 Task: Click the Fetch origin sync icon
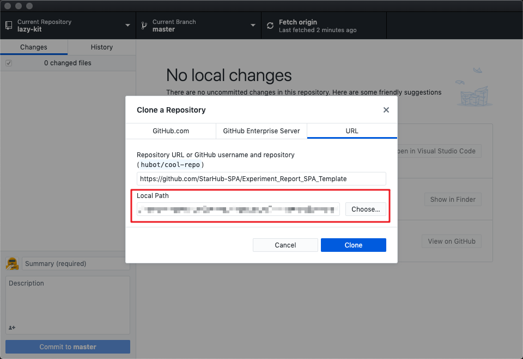click(x=270, y=26)
